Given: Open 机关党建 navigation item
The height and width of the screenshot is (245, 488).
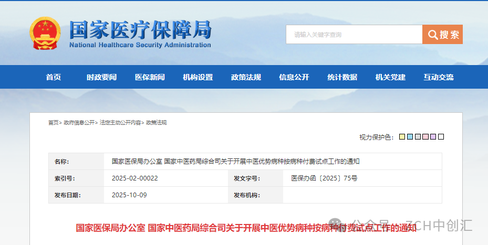Looking at the screenshot, I should 390,77.
